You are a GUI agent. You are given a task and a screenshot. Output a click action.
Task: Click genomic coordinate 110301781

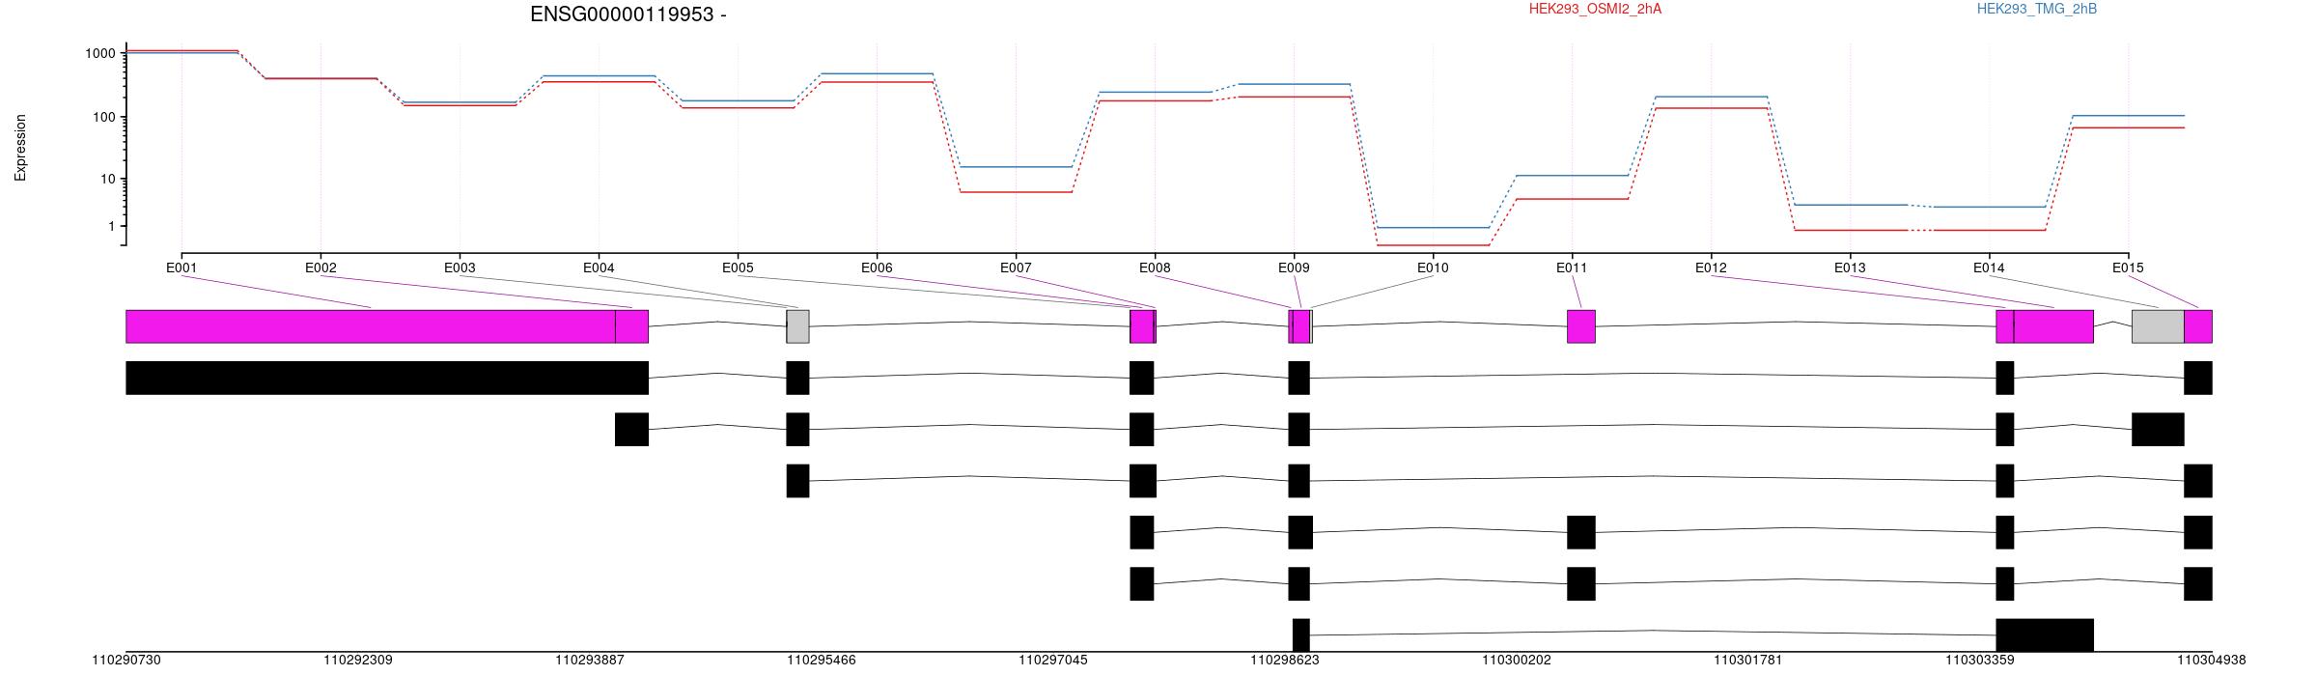pos(1748,661)
